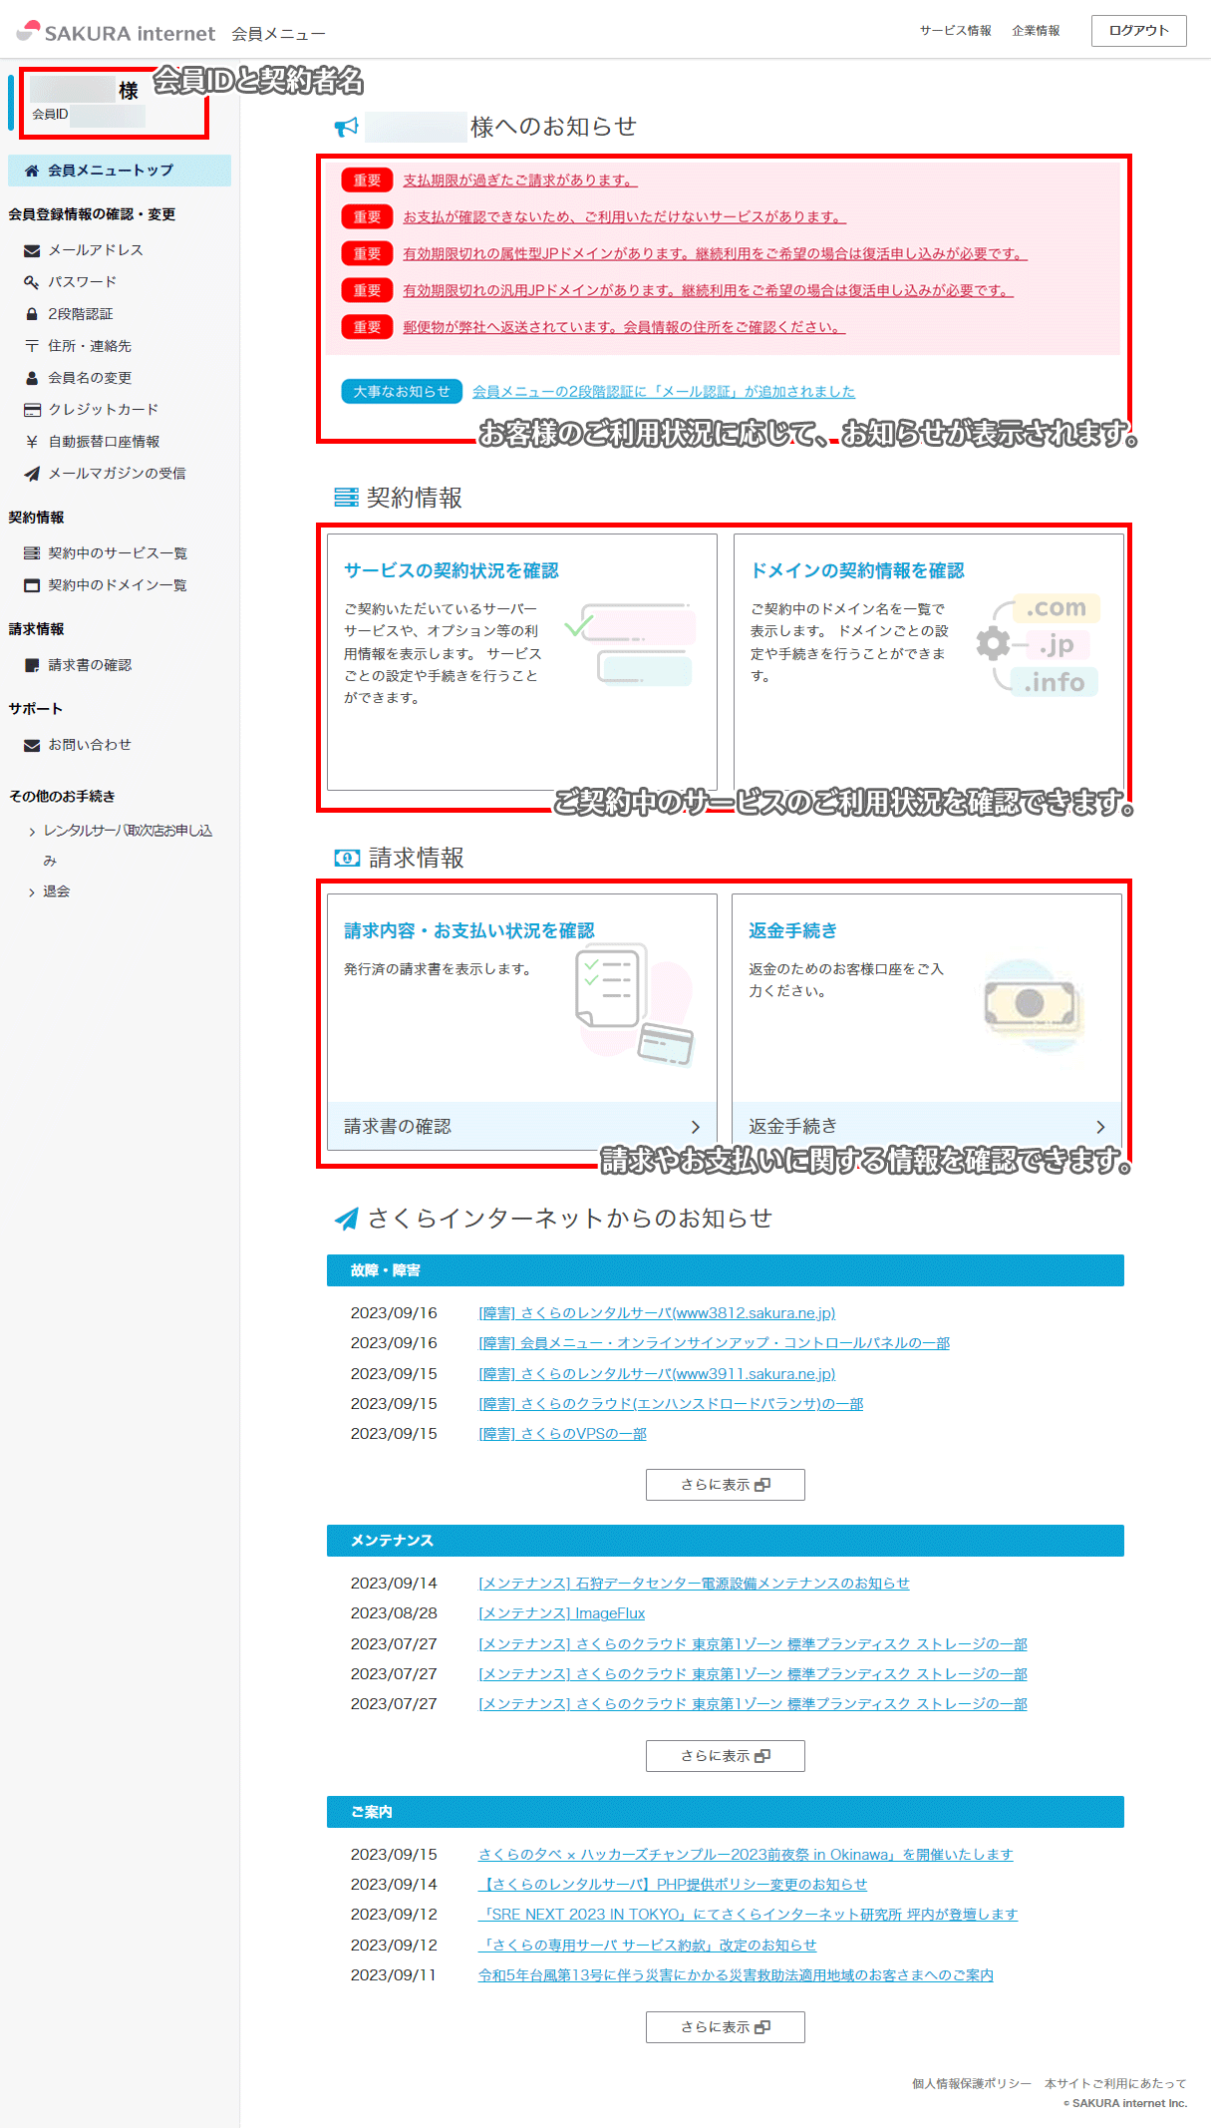Click サービスの契約状況を確認 card title
This screenshot has height=2128, width=1211.
(452, 570)
